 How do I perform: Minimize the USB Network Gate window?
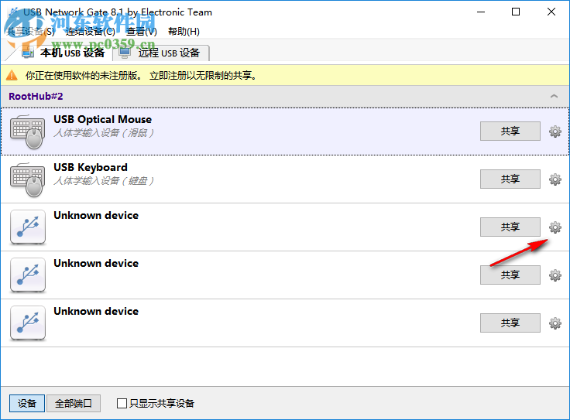click(x=481, y=12)
